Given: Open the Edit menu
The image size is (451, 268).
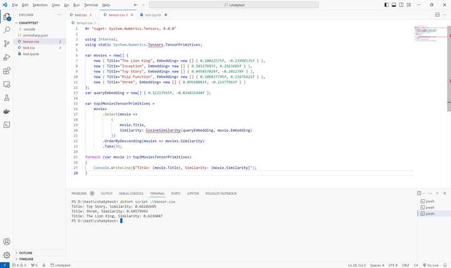Looking at the screenshot, I should click(x=25, y=5).
